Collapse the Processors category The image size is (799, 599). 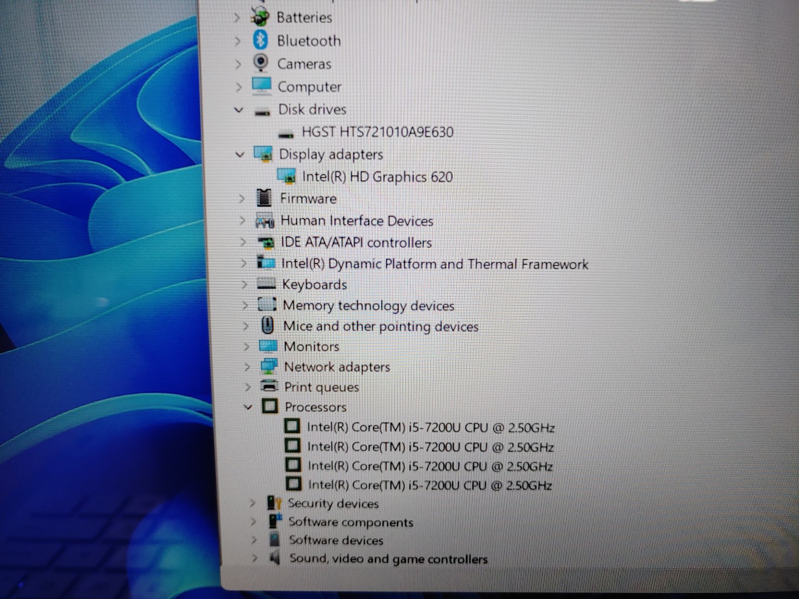(x=248, y=407)
